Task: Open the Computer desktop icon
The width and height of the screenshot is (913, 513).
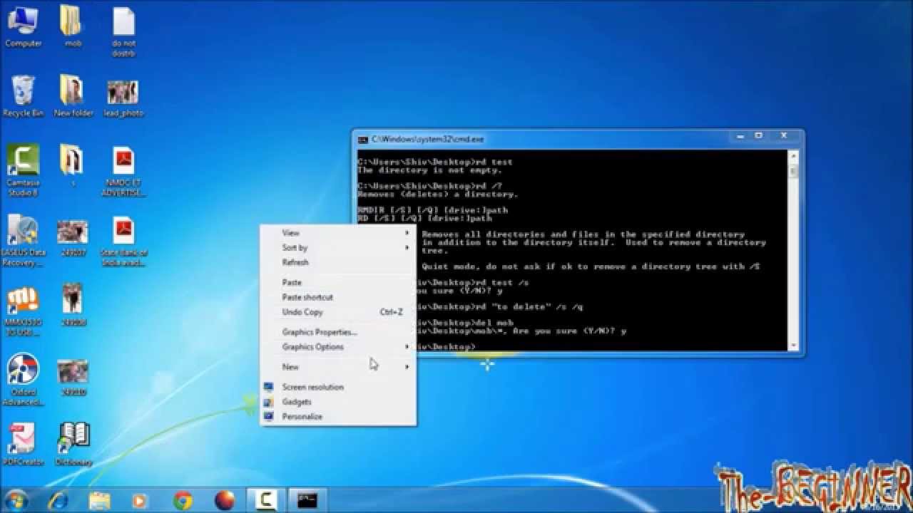Action: [23, 27]
